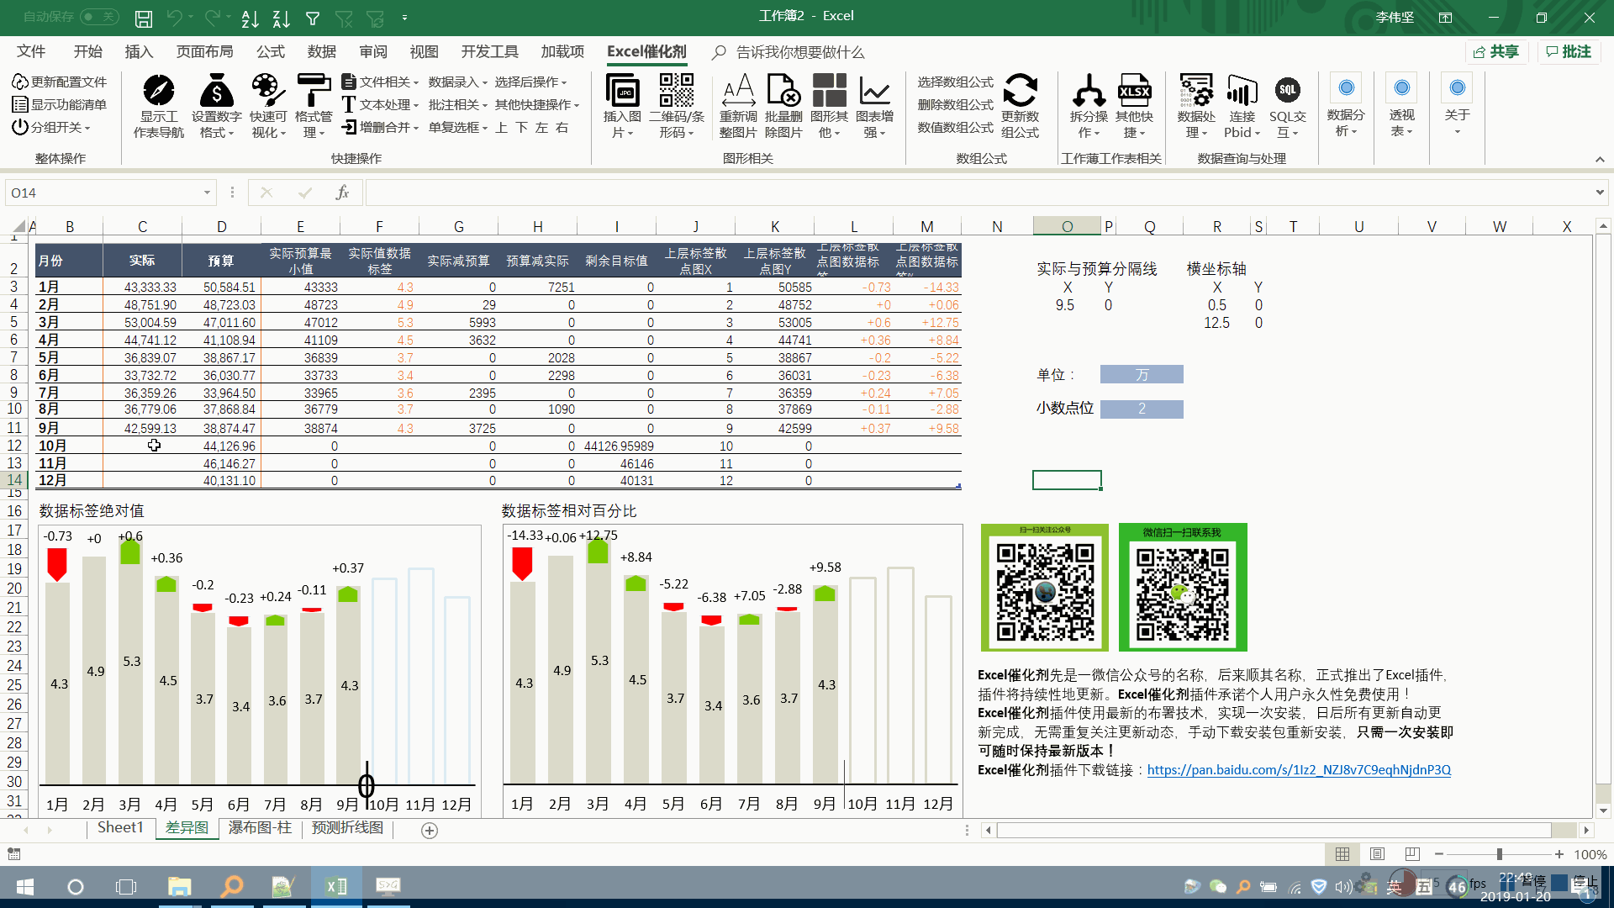
Task: Click 图表增强 chart icon
Action: [874, 90]
